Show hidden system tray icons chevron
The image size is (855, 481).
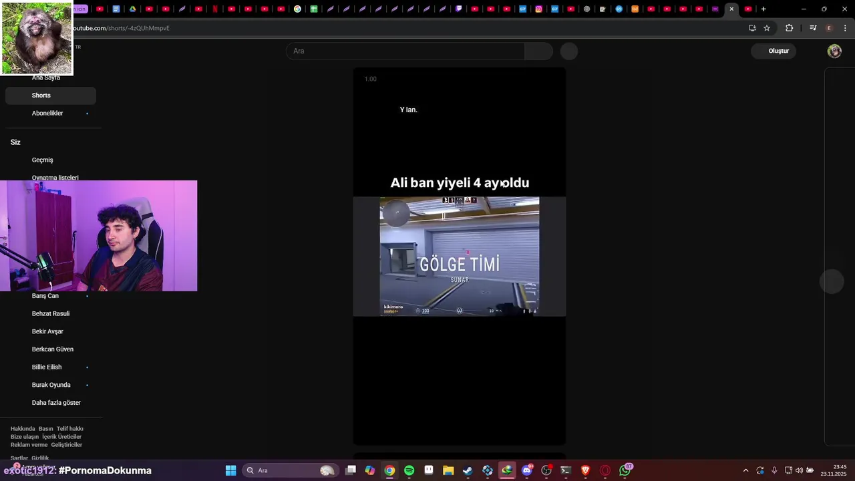(746, 470)
